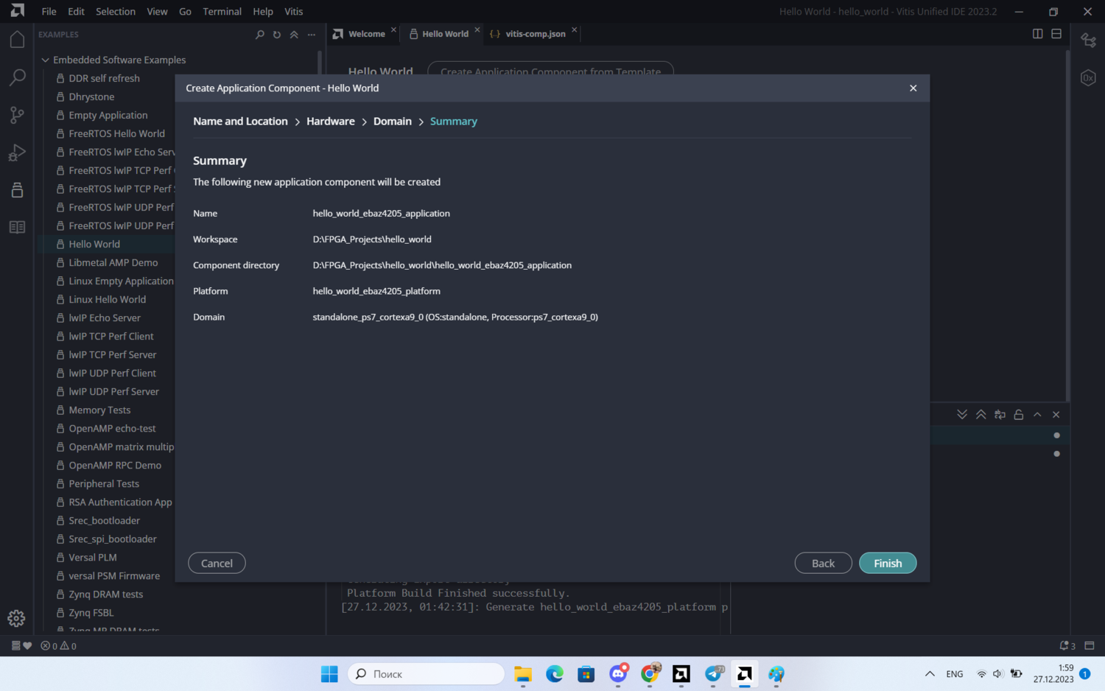The image size is (1105, 691).
Task: Go Back to the Domain step
Action: pyautogui.click(x=823, y=564)
